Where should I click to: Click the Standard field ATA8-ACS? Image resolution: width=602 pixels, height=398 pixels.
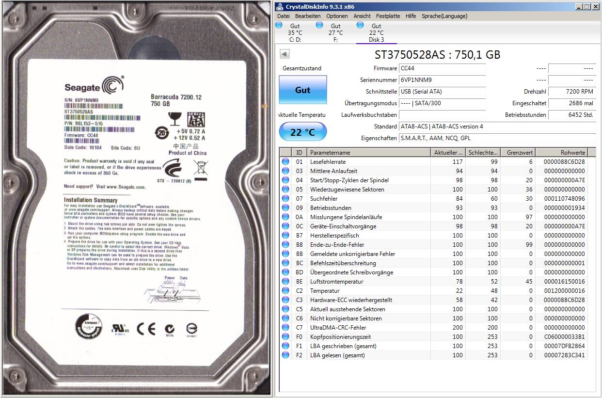pyautogui.click(x=497, y=127)
